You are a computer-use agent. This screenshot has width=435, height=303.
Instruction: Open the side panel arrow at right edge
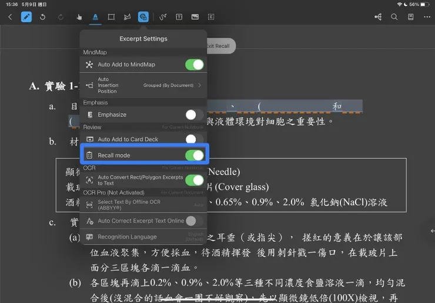[432, 231]
